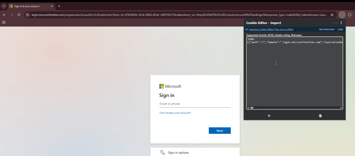The image size is (355, 156).
Task: Open Sign-in options
Action: tap(195, 152)
